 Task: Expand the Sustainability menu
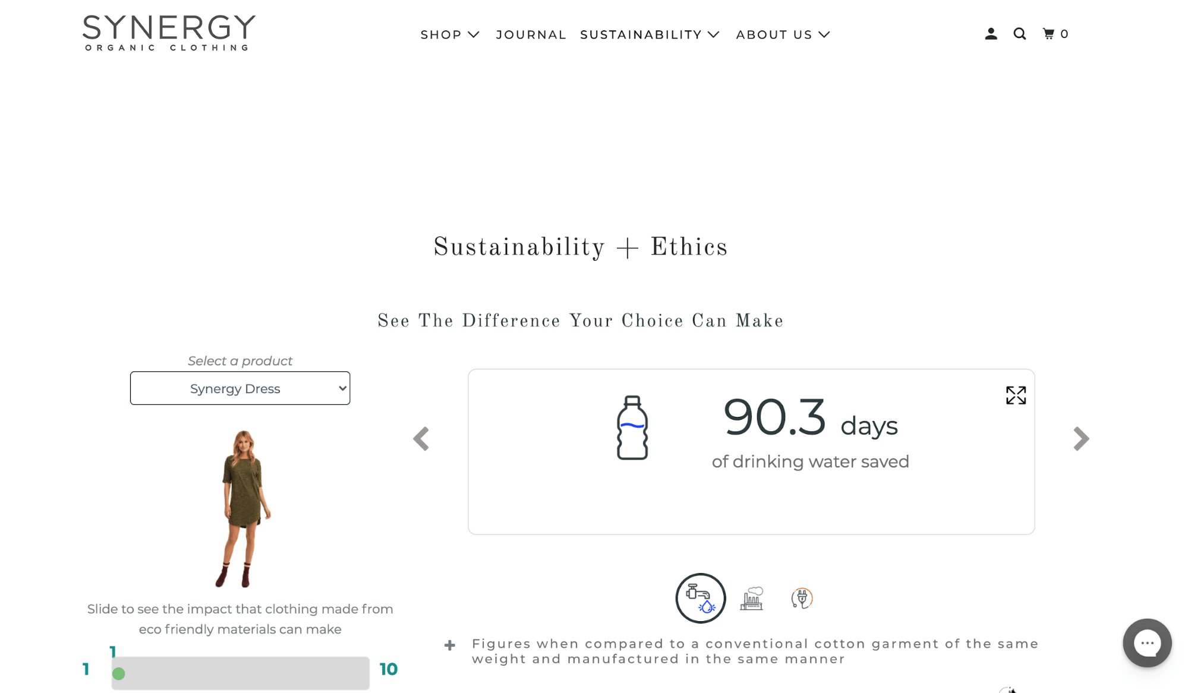pos(650,35)
